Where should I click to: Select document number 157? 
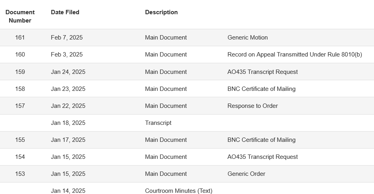(20, 106)
